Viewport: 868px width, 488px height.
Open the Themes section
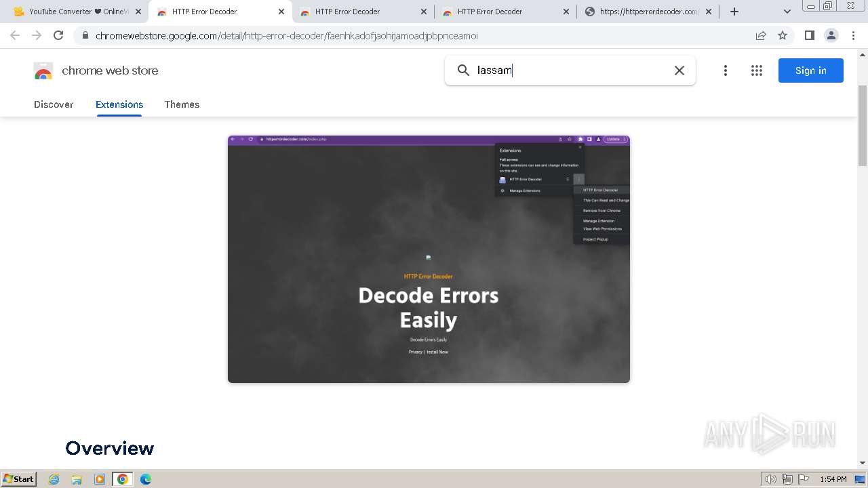(x=182, y=104)
